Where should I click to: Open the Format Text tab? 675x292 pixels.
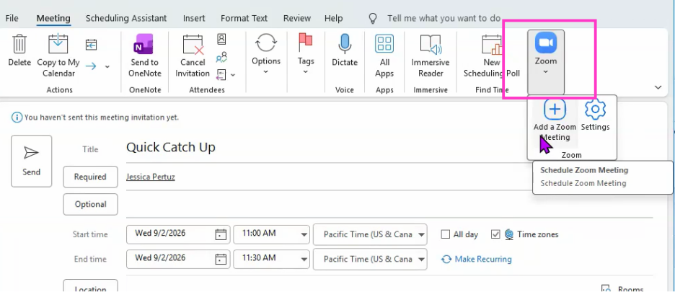coord(244,19)
